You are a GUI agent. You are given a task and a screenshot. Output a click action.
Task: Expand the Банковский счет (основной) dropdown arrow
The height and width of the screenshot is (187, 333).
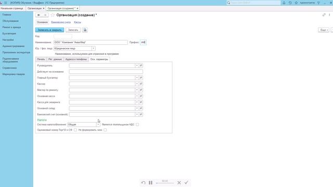(x=137, y=114)
